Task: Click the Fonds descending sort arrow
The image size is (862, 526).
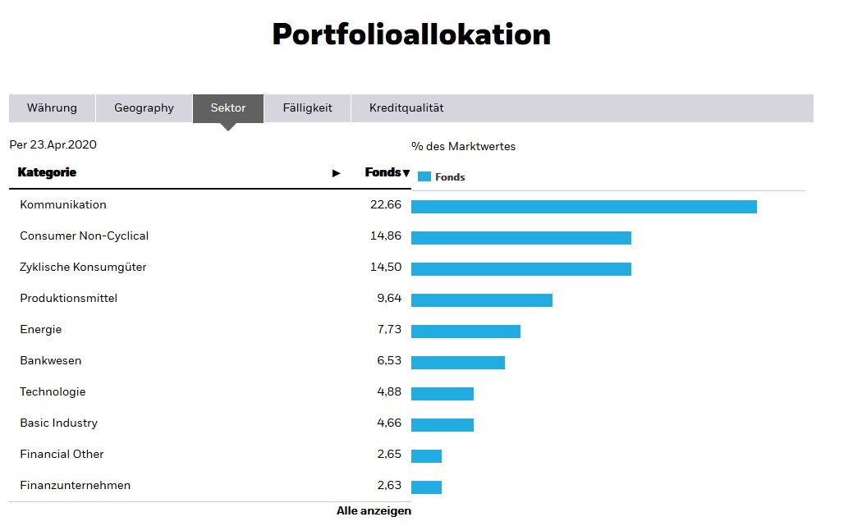Action: 406,173
